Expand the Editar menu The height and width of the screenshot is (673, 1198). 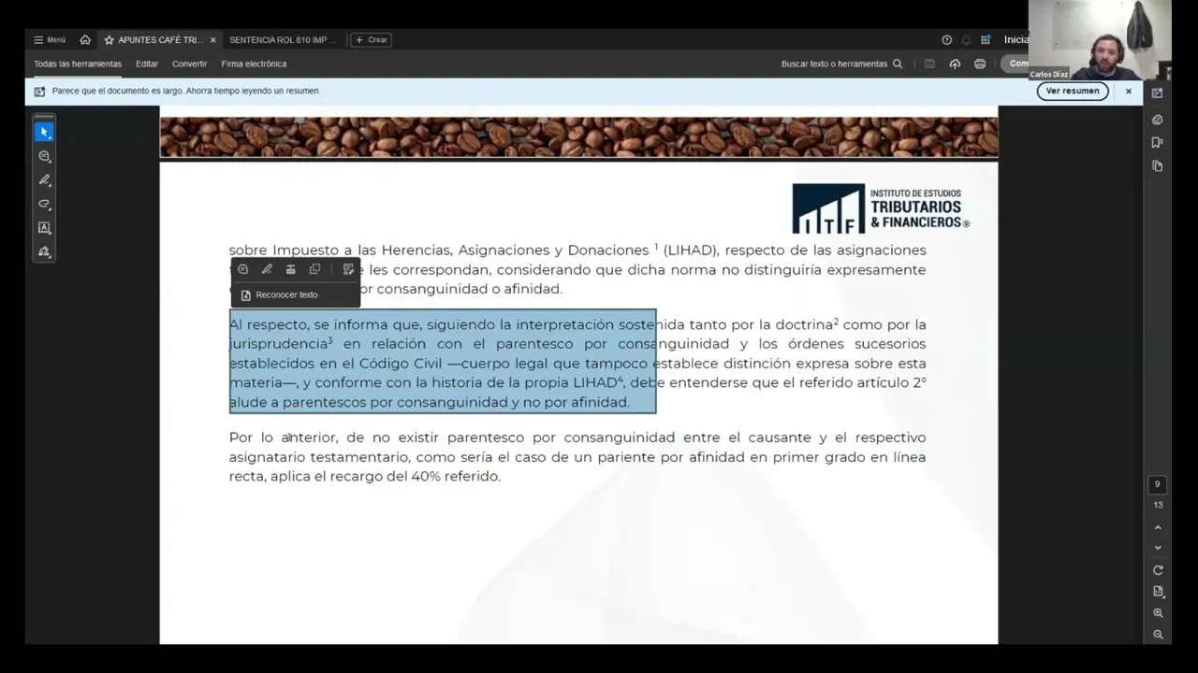(x=147, y=64)
